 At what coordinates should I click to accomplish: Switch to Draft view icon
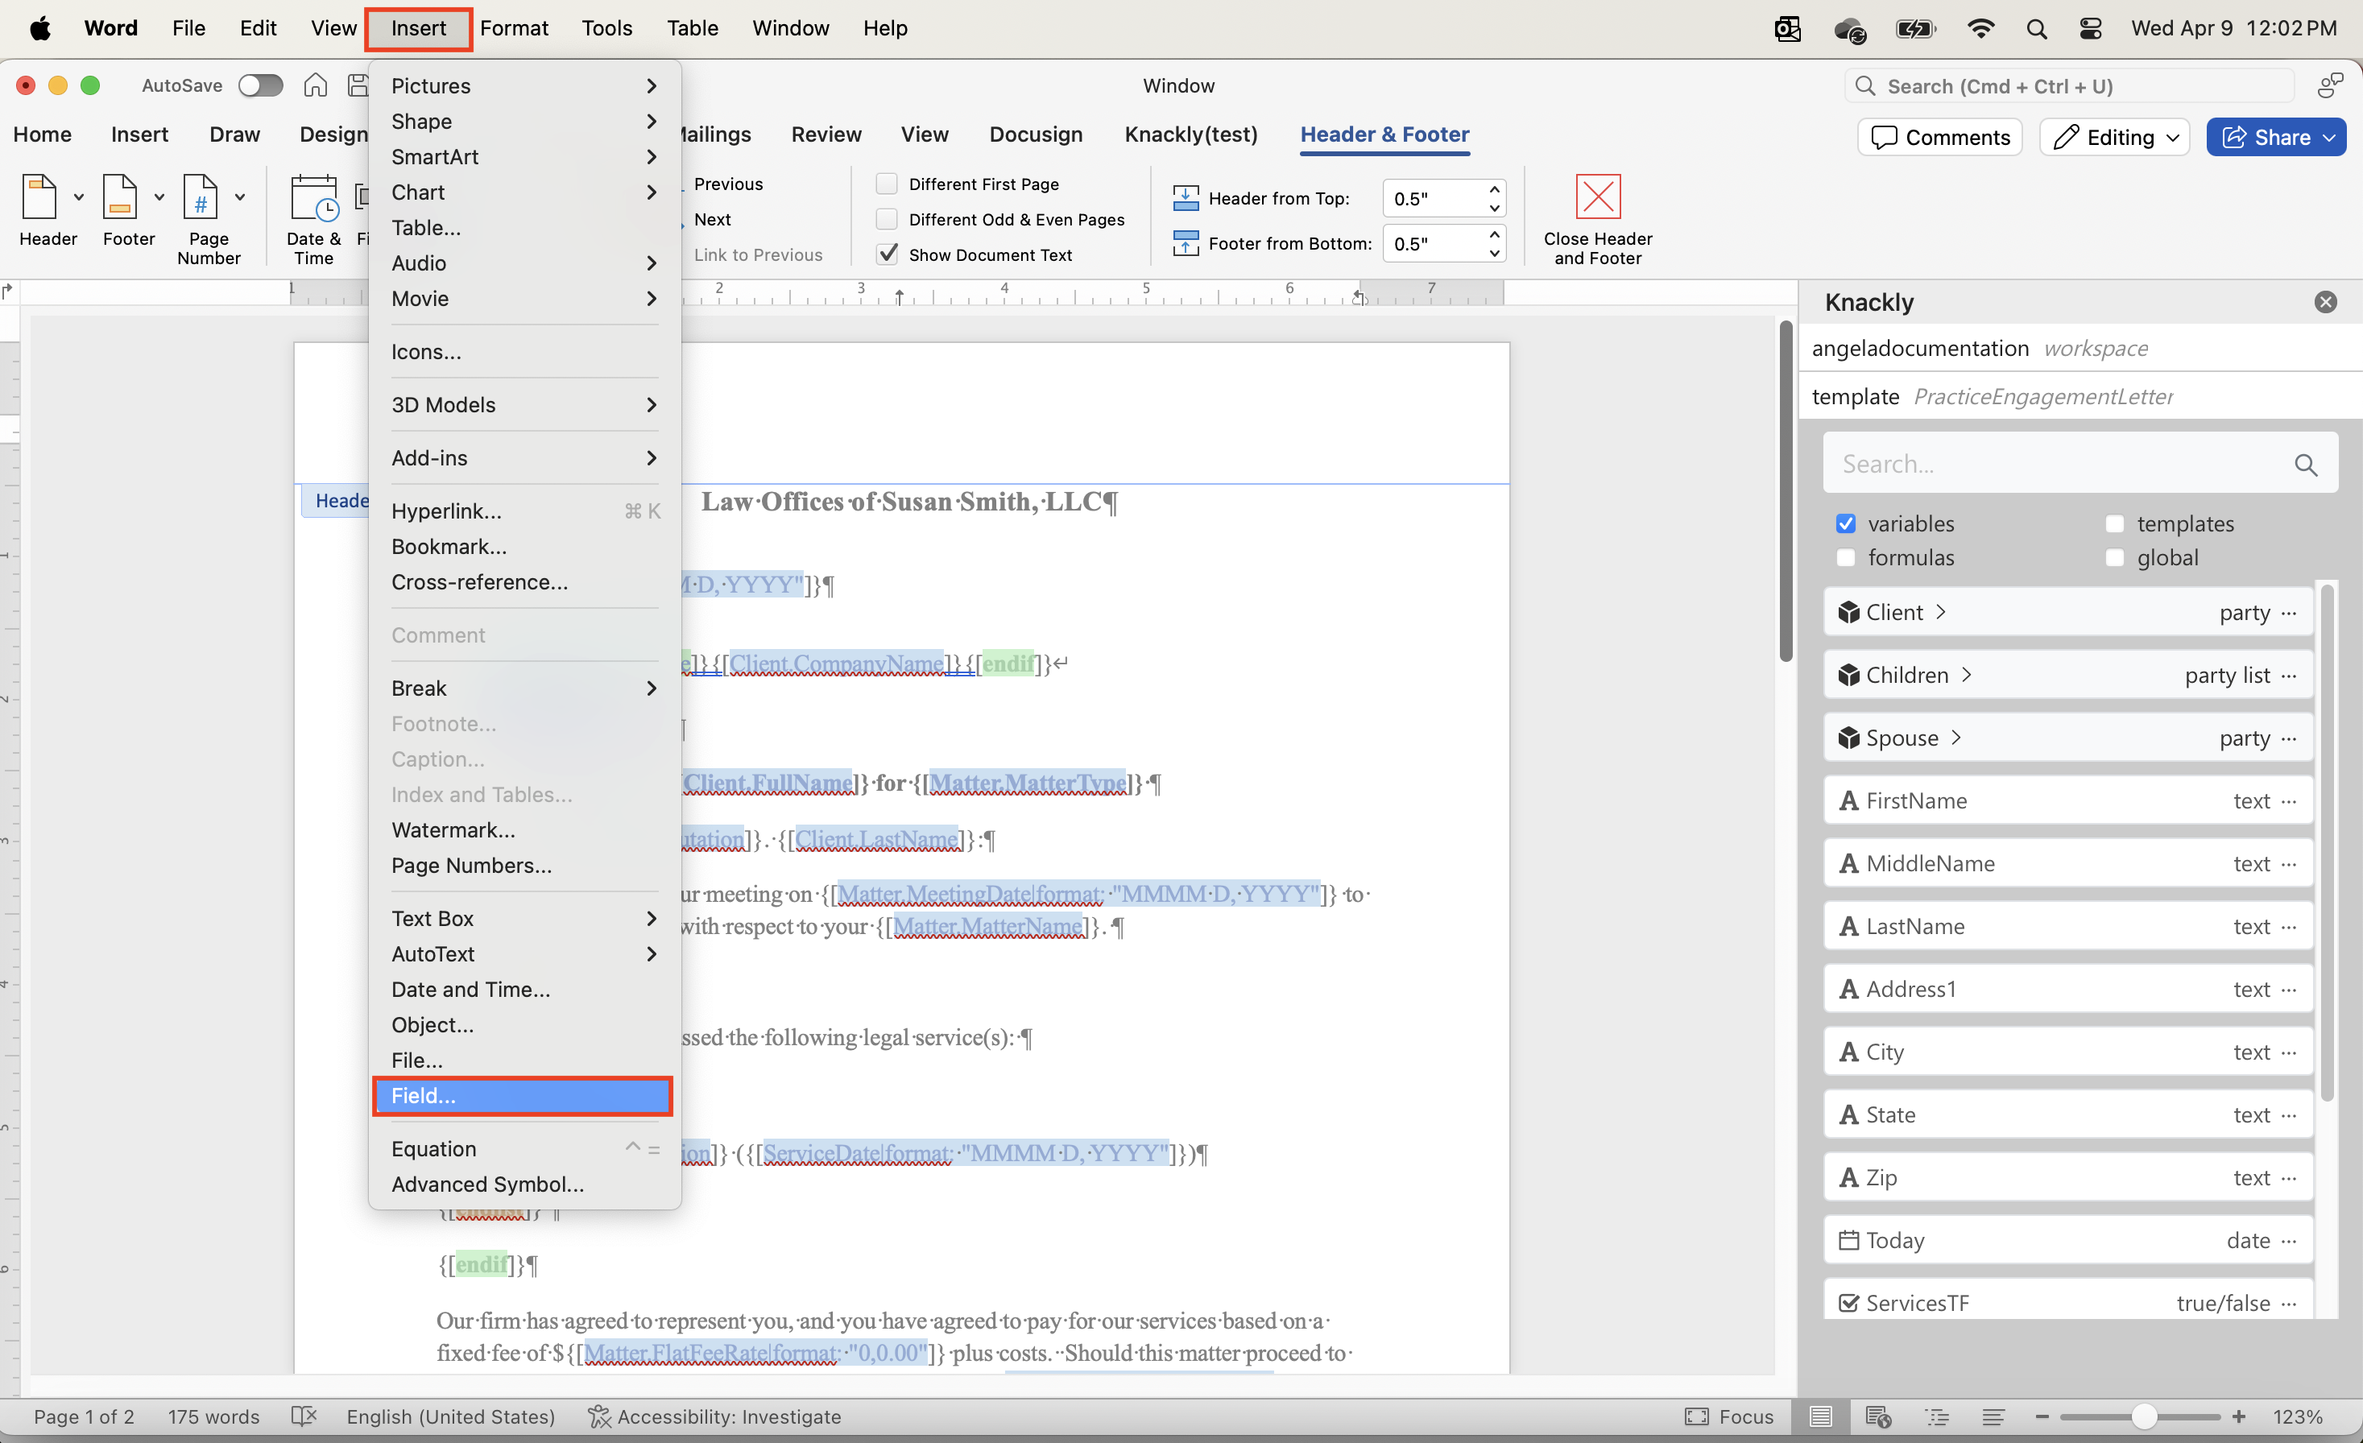tap(1993, 1417)
